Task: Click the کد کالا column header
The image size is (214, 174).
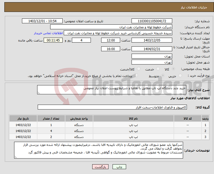Action: click(188, 118)
